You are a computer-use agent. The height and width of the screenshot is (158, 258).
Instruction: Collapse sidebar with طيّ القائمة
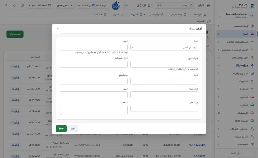pos(236,153)
